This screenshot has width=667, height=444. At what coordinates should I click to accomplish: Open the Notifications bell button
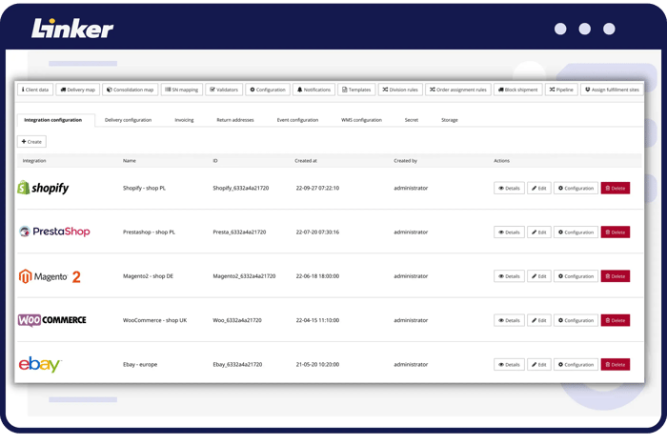pos(313,90)
